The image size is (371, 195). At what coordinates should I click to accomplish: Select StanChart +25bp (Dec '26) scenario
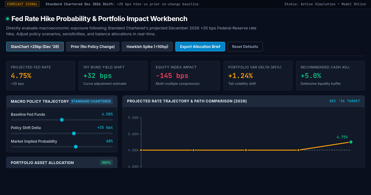point(35,47)
